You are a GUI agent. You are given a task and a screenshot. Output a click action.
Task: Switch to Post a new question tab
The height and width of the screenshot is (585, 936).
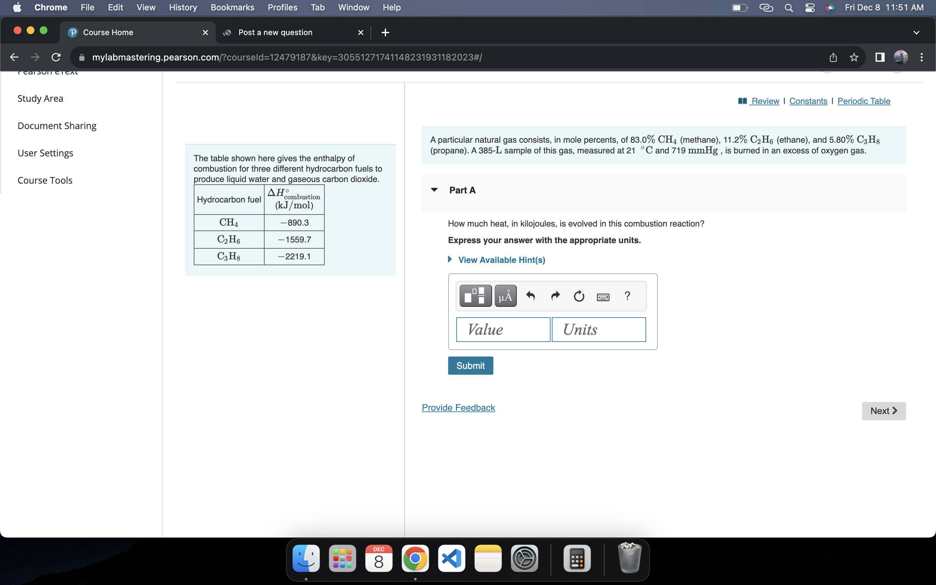(x=293, y=32)
